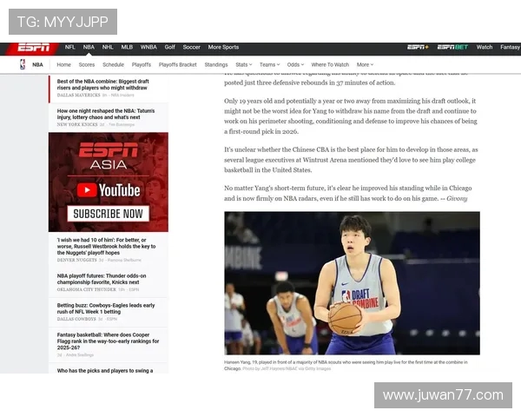Select More Sports in the top menu
This screenshot has height=417, width=521.
tap(223, 47)
